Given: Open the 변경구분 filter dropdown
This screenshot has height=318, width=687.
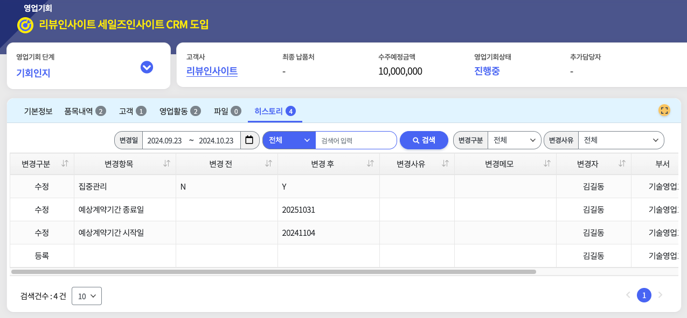Looking at the screenshot, I should tap(514, 140).
